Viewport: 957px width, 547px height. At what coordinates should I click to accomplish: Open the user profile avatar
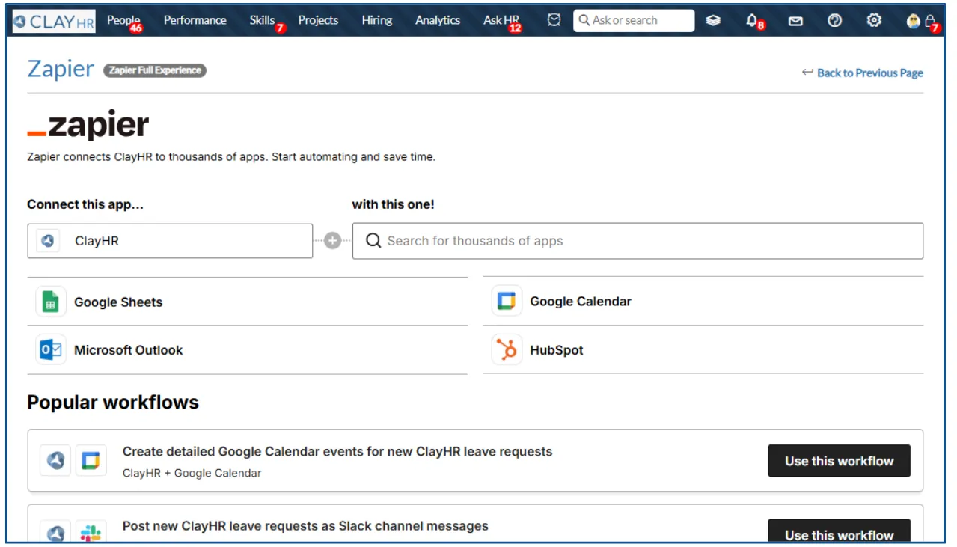[x=913, y=22]
